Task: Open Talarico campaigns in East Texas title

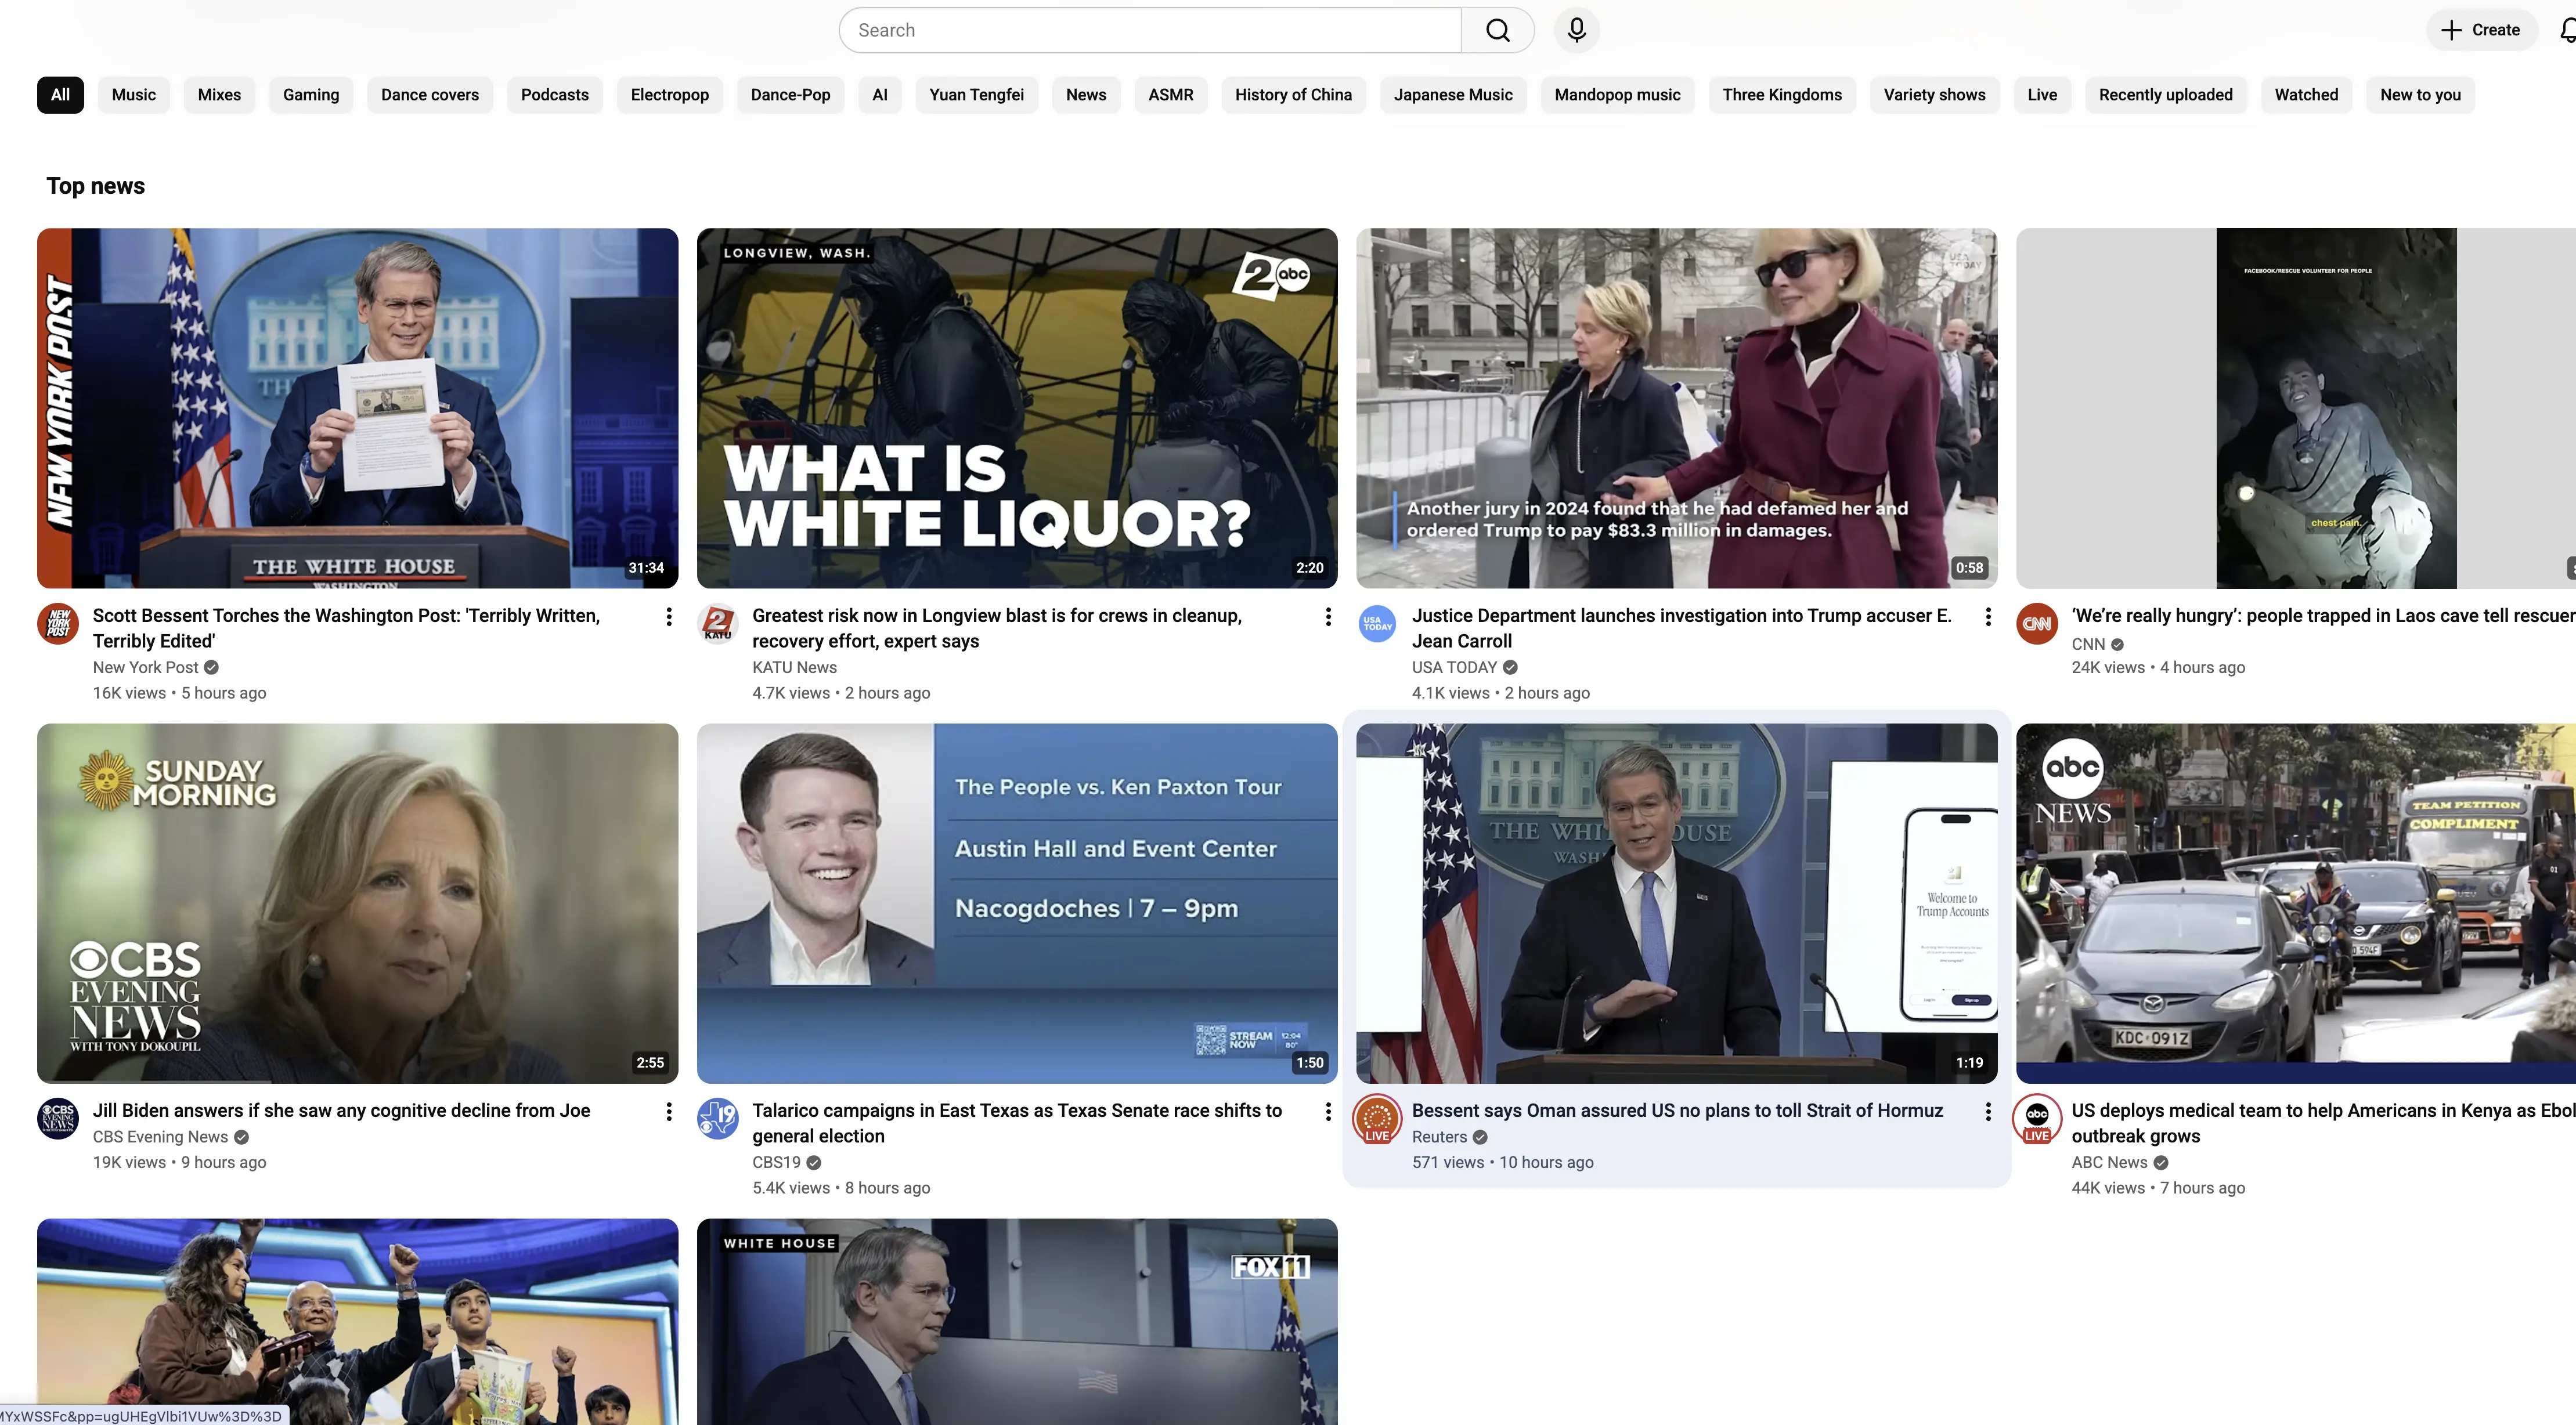Action: [1017, 1123]
